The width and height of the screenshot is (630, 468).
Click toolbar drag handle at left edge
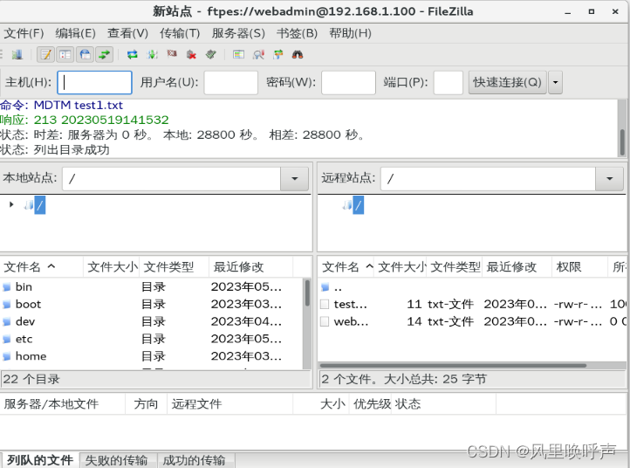(x=2, y=54)
